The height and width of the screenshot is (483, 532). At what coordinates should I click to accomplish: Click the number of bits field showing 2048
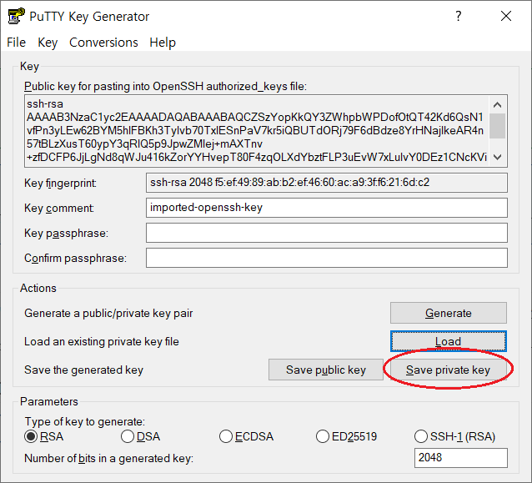(461, 458)
